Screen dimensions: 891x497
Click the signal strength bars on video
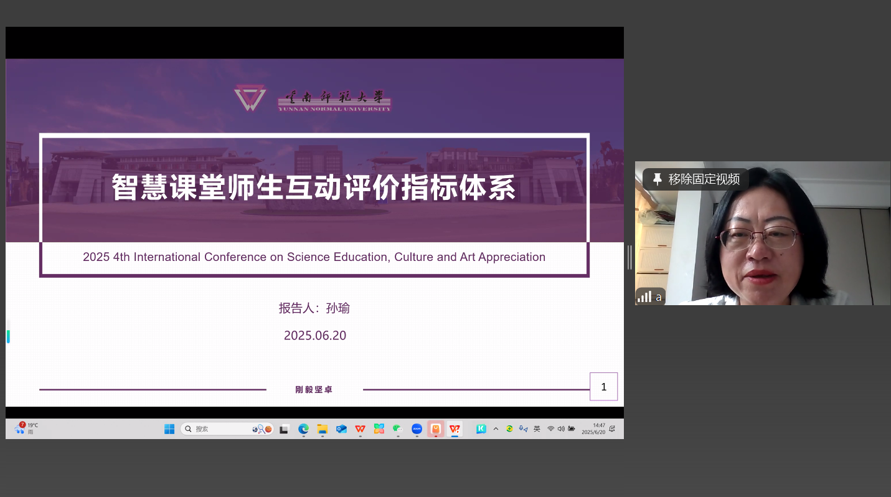(644, 297)
